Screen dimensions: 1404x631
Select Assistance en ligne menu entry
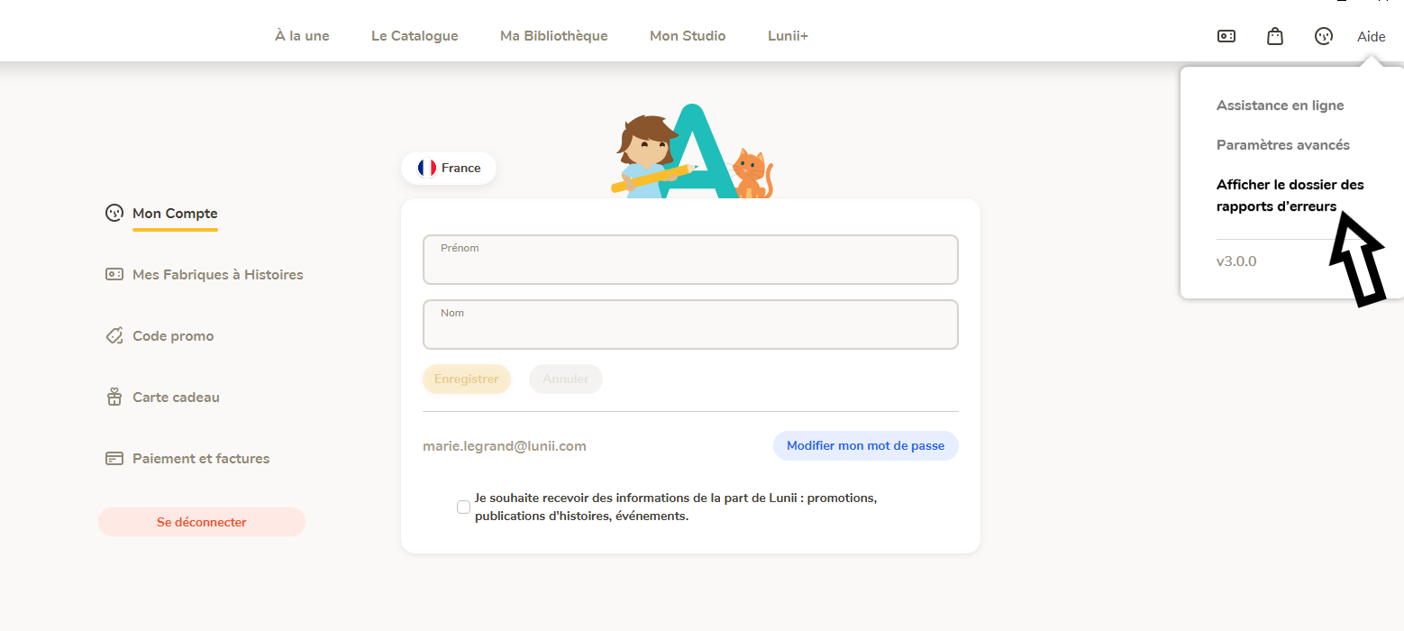coord(1280,105)
